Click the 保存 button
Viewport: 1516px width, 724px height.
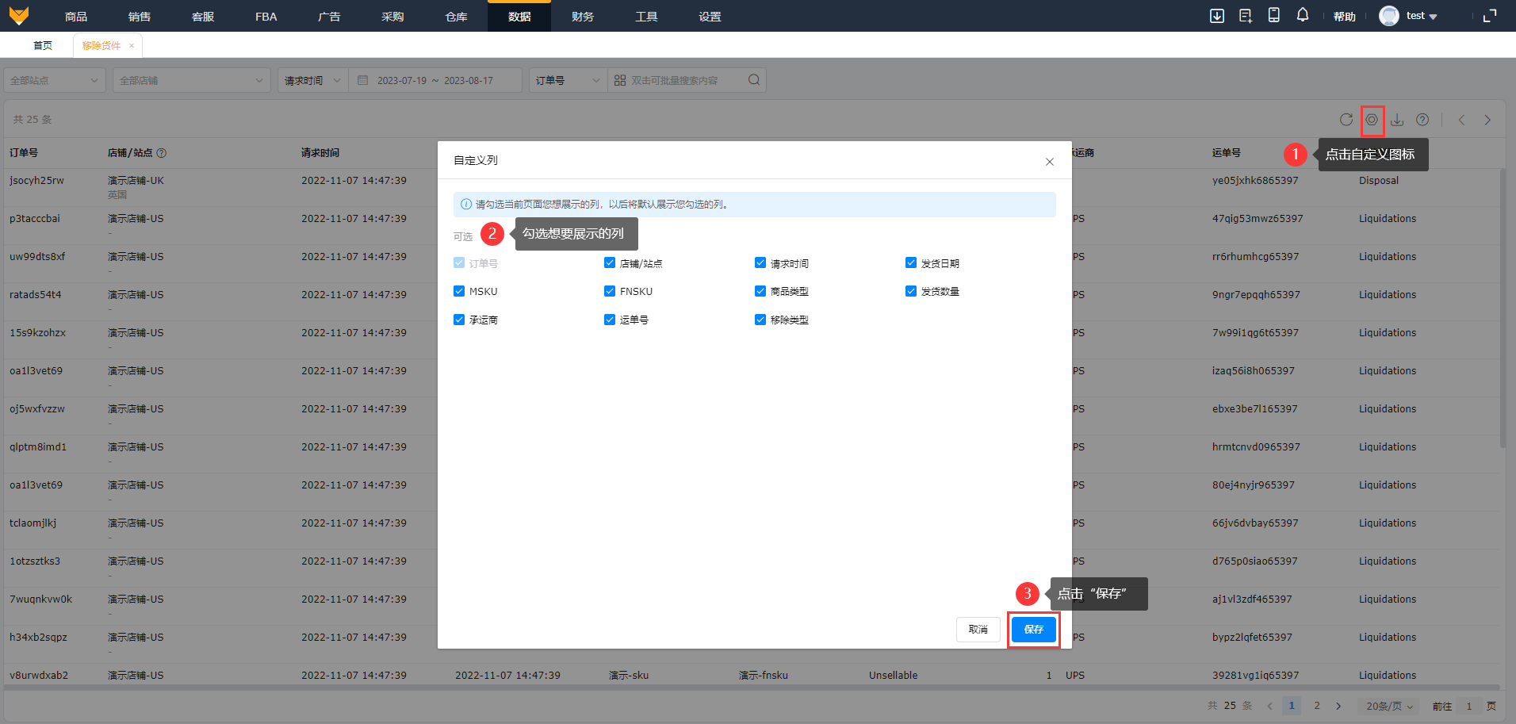coord(1034,630)
